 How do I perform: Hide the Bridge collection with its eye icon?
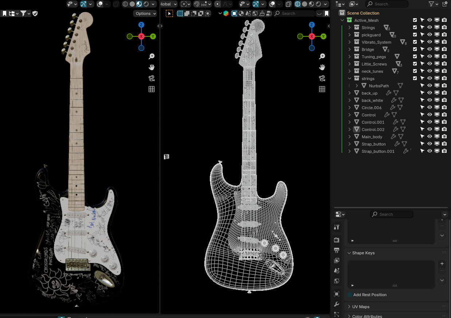[430, 49]
